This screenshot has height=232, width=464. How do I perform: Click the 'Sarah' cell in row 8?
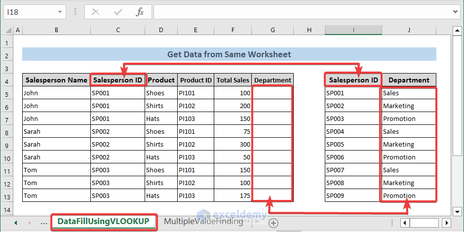57,131
